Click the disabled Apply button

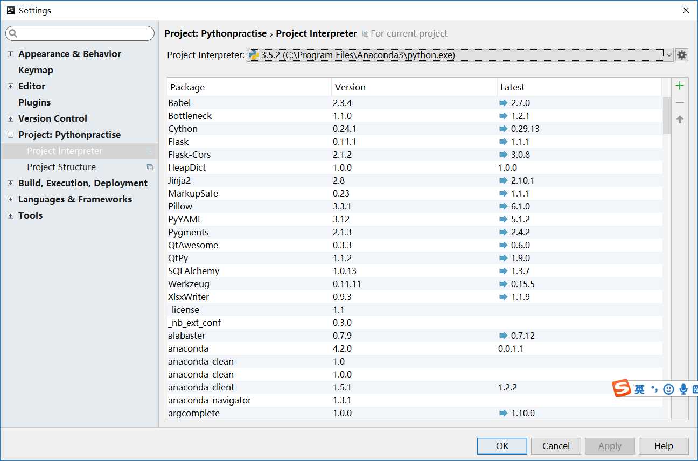pyautogui.click(x=610, y=446)
